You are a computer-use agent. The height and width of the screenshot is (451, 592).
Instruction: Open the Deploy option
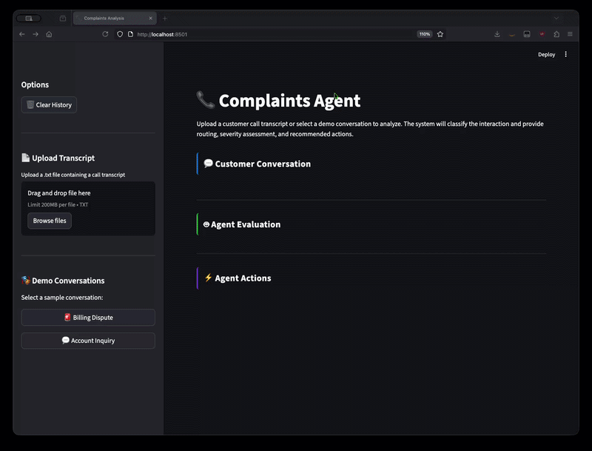[546, 54]
